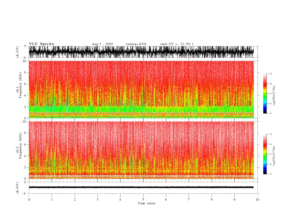The image size is (290, 224).
Task: Click the "10" kHz tick of ch.2 spectrogram
Action: click(x=25, y=122)
